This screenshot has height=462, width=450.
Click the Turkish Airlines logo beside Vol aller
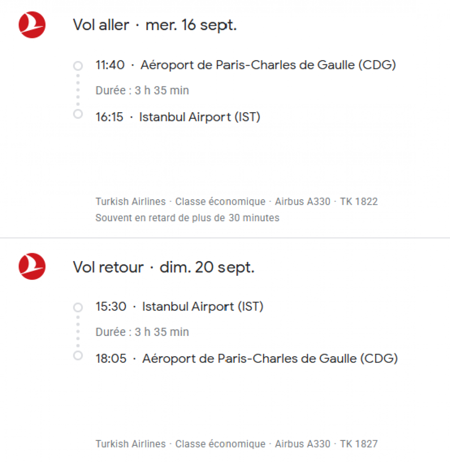click(x=32, y=25)
